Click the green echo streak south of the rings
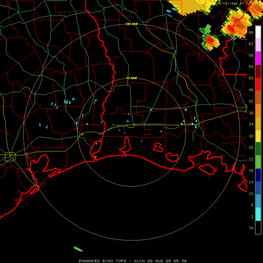The width and height of the screenshot is (263, 263). (78, 249)
